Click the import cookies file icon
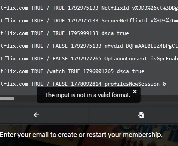 click(141, 115)
